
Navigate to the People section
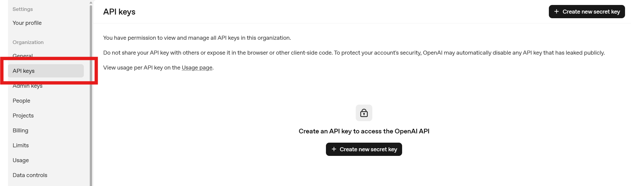coord(21,101)
